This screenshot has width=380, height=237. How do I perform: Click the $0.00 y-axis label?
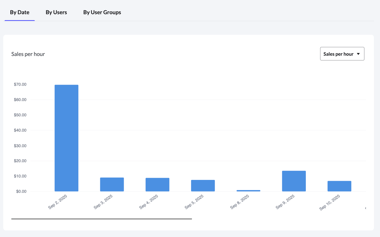21,191
